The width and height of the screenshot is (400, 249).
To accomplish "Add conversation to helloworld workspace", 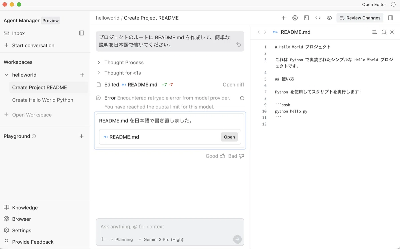I will pyautogui.click(x=82, y=75).
